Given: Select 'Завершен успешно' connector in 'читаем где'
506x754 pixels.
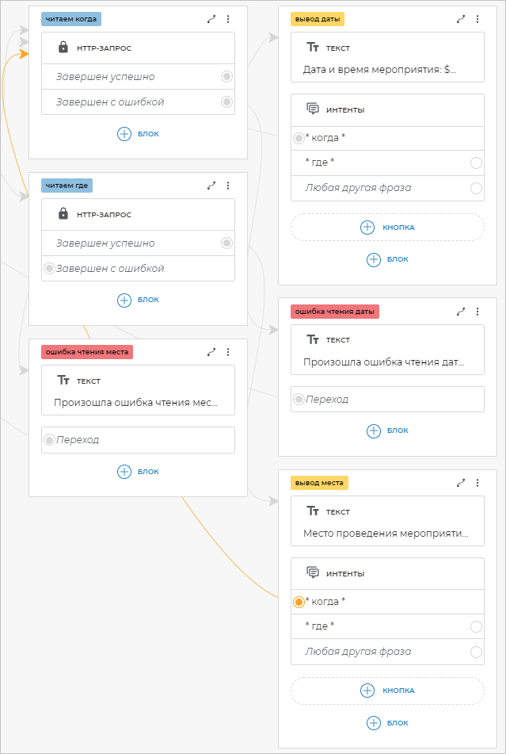Looking at the screenshot, I should [227, 243].
